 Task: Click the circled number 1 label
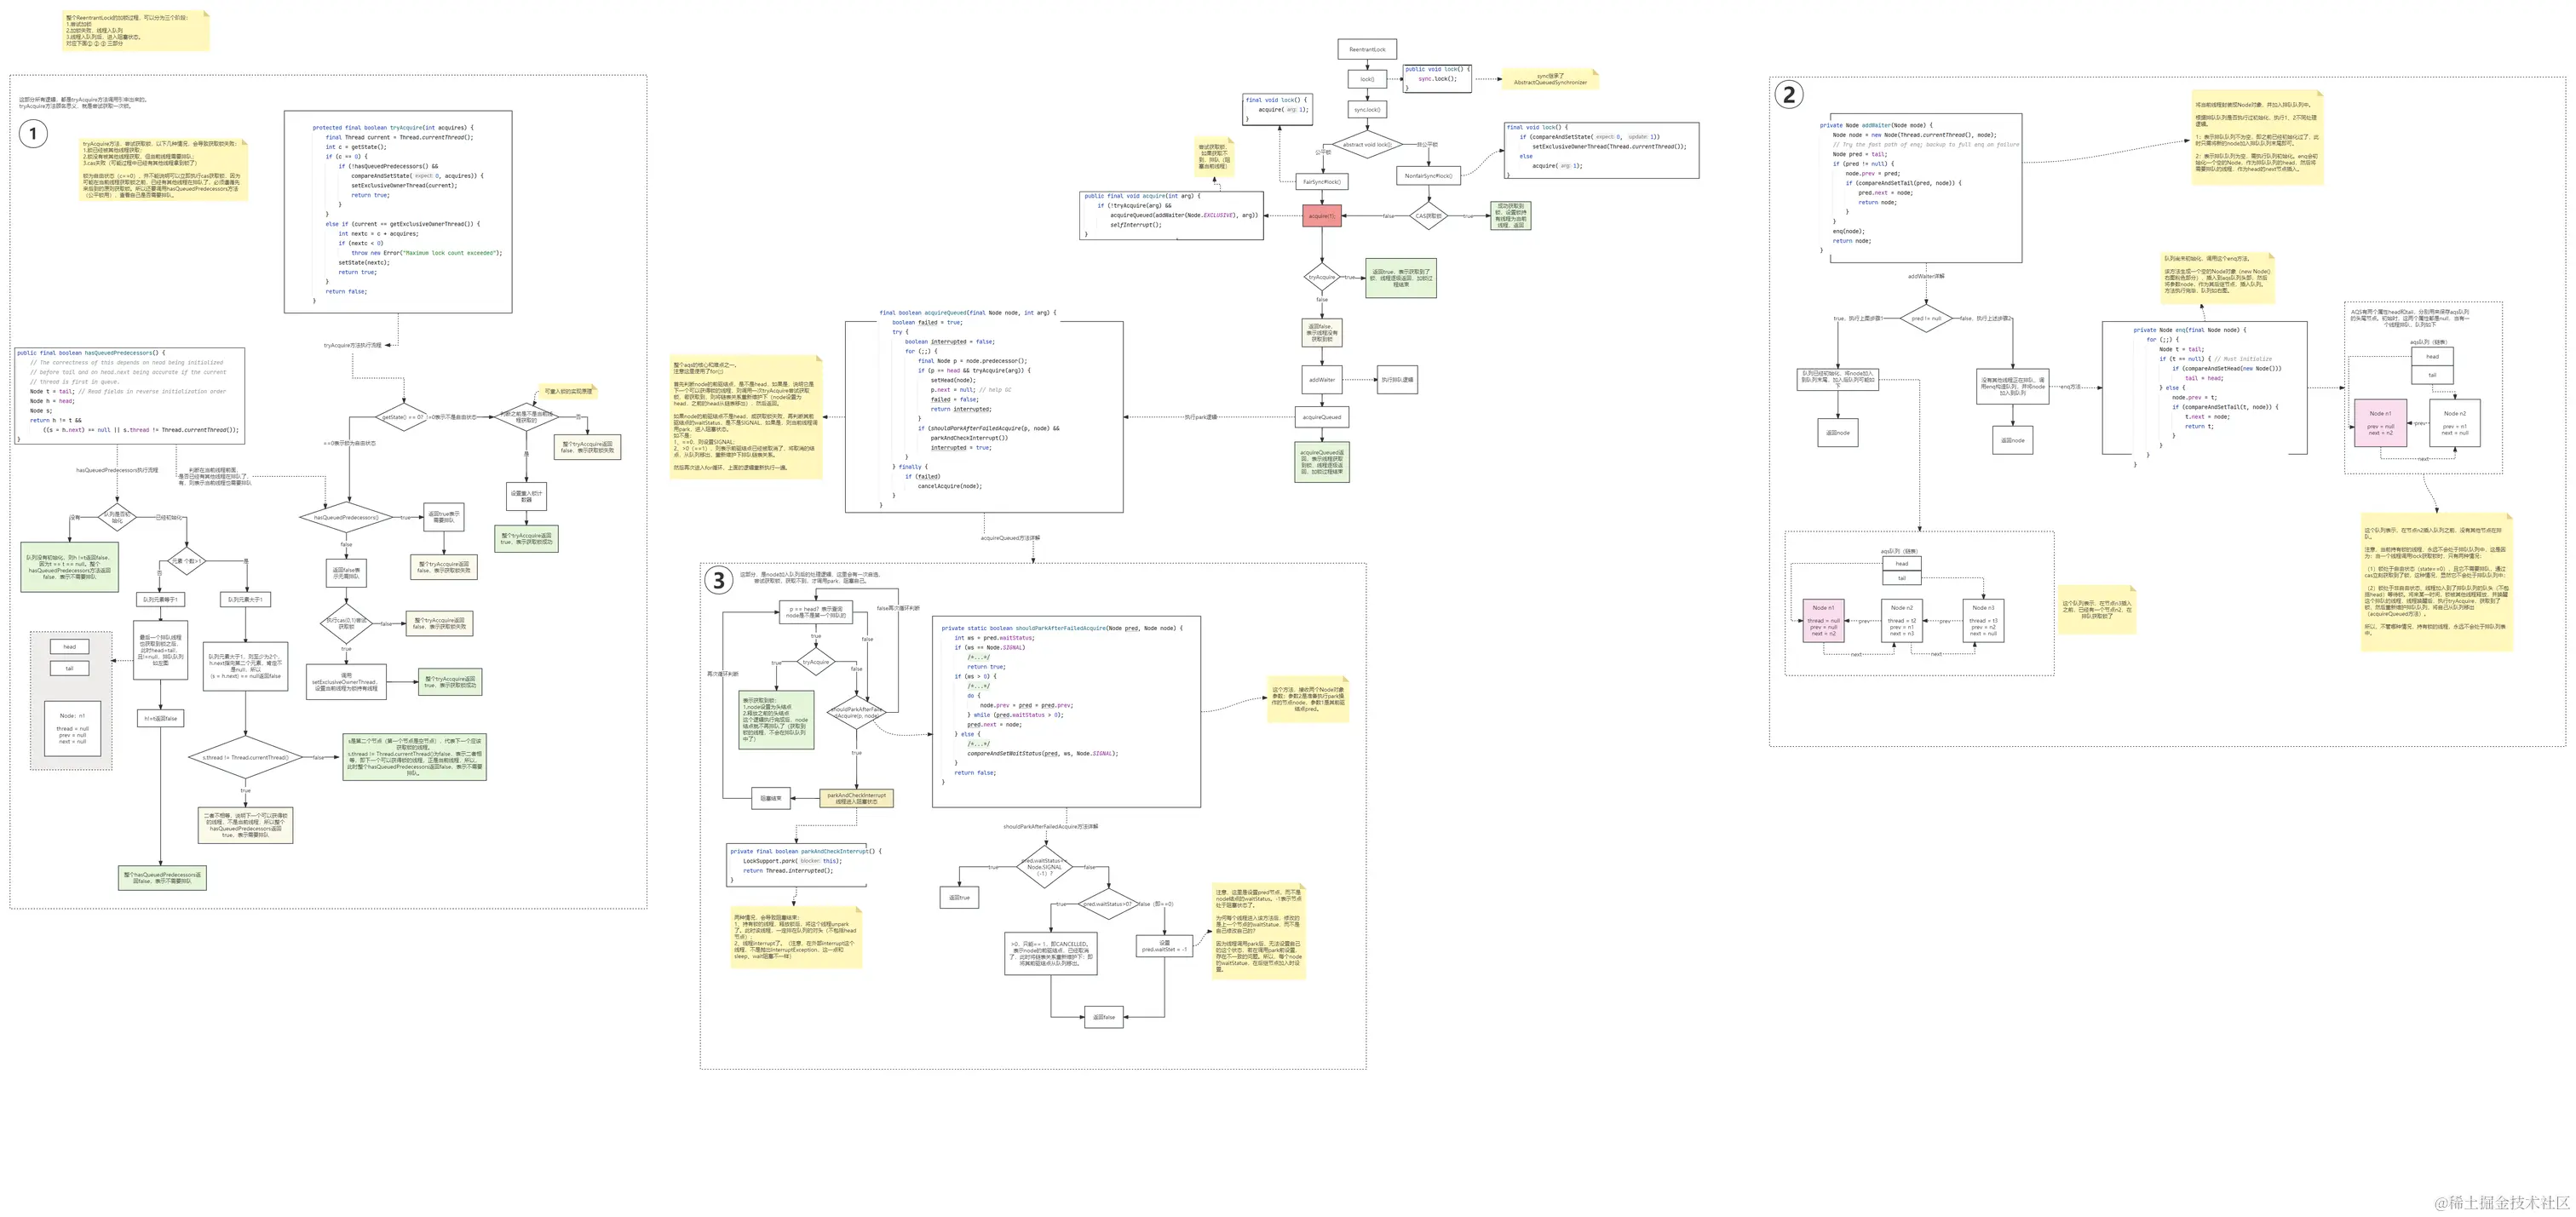click(33, 133)
